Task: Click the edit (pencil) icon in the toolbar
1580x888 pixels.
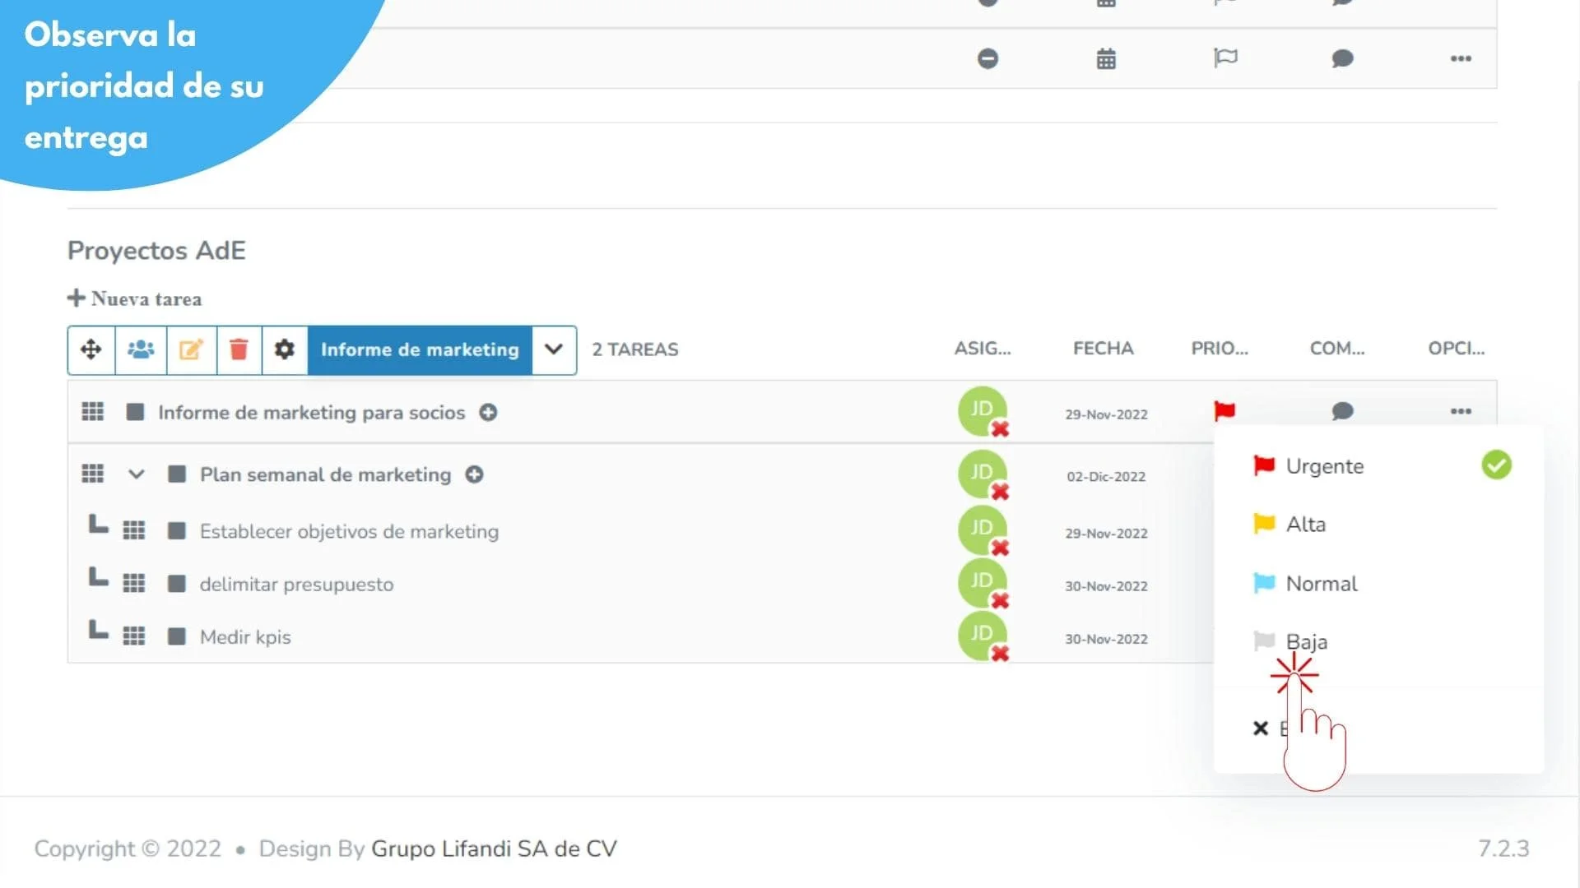Action: point(190,349)
